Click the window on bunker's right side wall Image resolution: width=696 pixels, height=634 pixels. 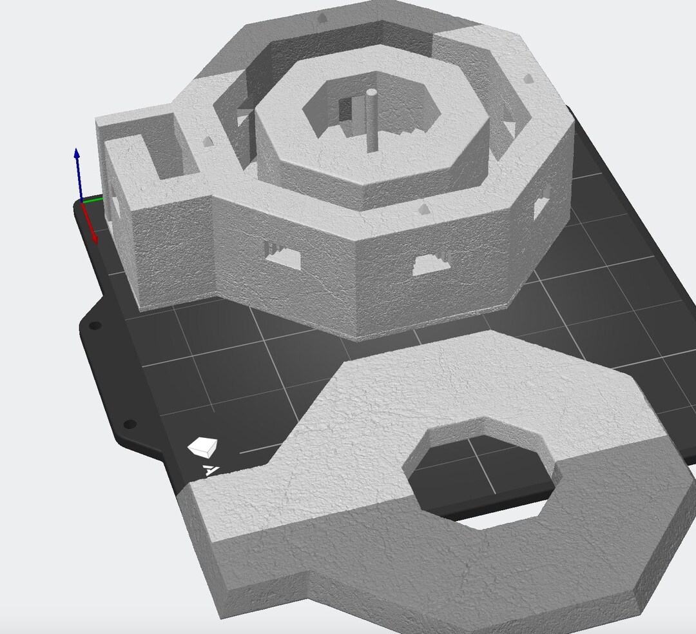541,206
